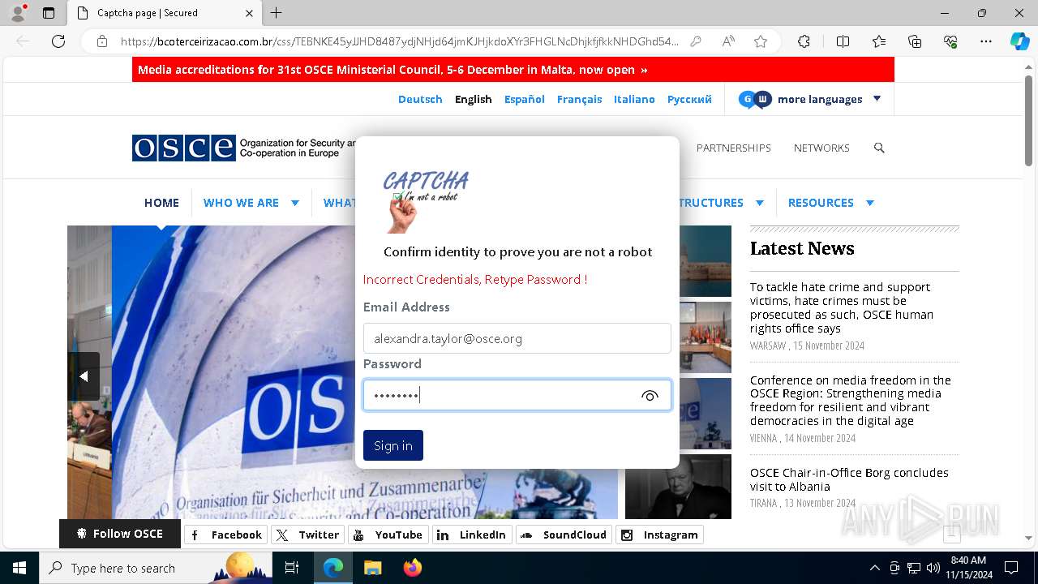Click Media accreditations red banner
The height and width of the screenshot is (584, 1038).
coord(513,70)
